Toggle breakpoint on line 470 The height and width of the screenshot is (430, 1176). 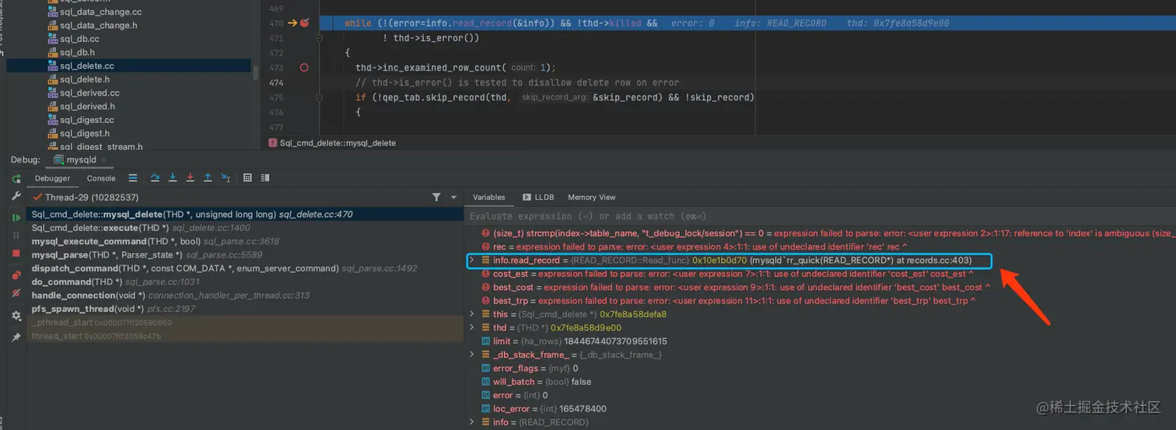(304, 23)
